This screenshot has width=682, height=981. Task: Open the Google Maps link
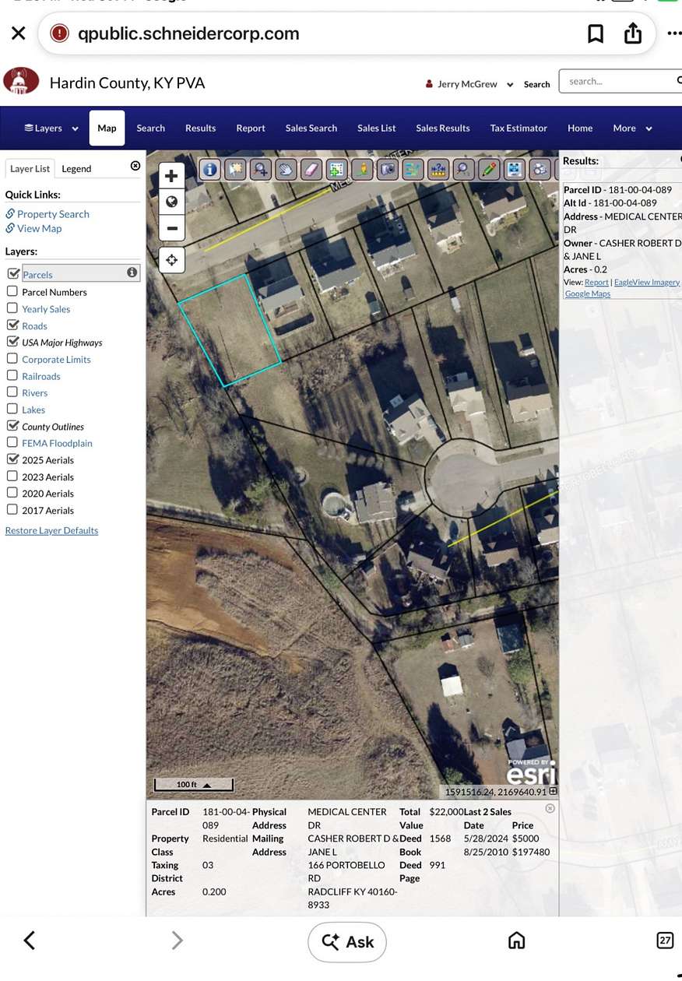point(588,294)
